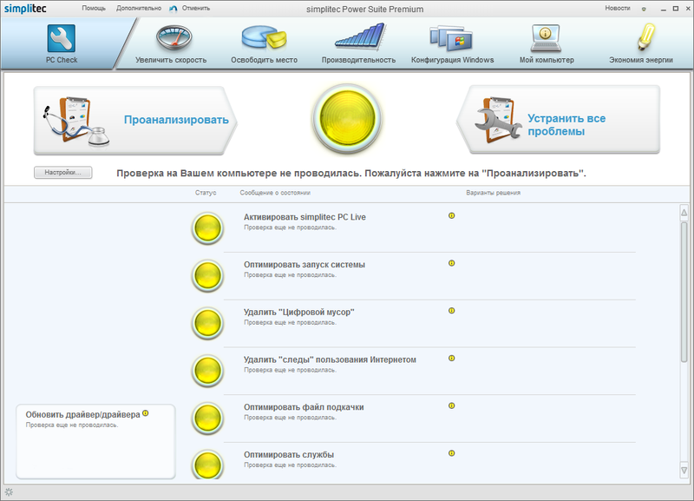Click the laptop info icon
The height and width of the screenshot is (501, 694).
(x=546, y=38)
